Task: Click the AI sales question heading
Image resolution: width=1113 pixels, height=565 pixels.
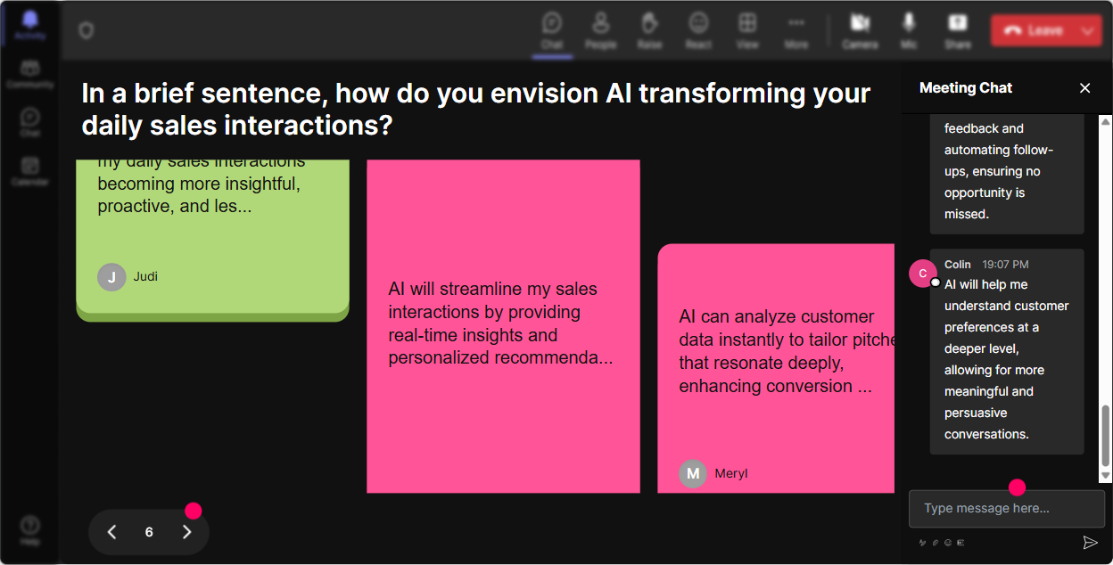Action: 475,109
